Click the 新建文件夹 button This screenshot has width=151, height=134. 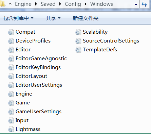[x=86, y=18]
